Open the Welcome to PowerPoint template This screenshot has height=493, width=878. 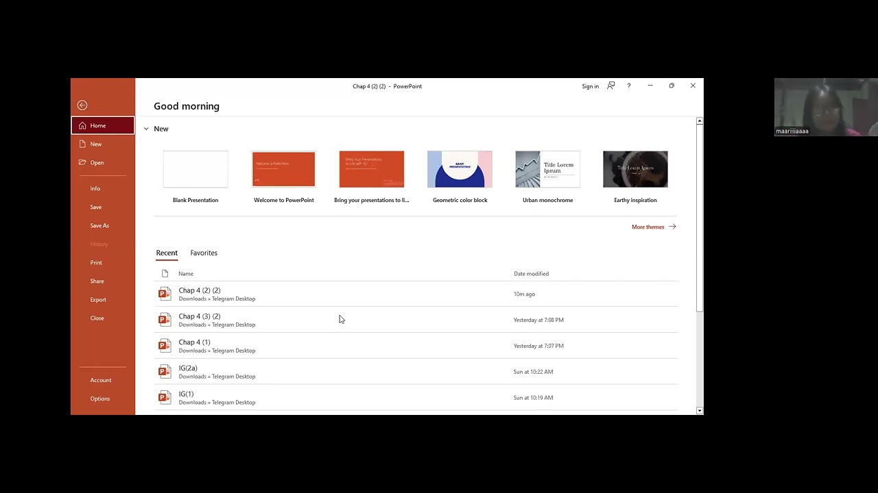[x=284, y=177]
